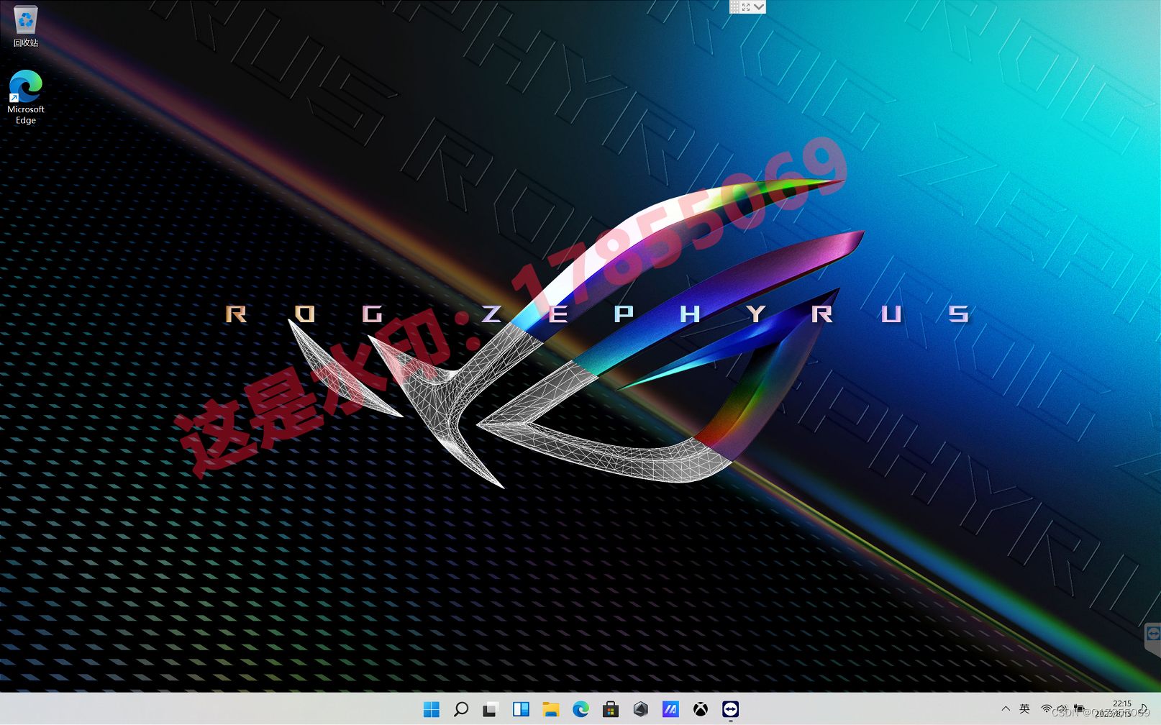Open Microsoft Edge from the taskbar
The width and height of the screenshot is (1161, 725).
580,708
